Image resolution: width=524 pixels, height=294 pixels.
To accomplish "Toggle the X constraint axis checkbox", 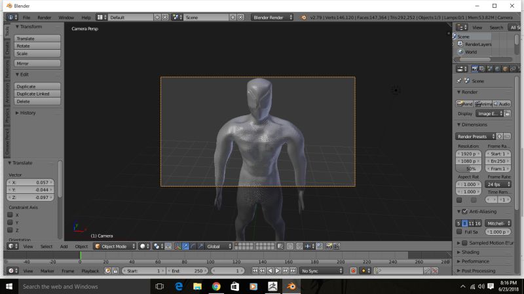I will 10,215.
